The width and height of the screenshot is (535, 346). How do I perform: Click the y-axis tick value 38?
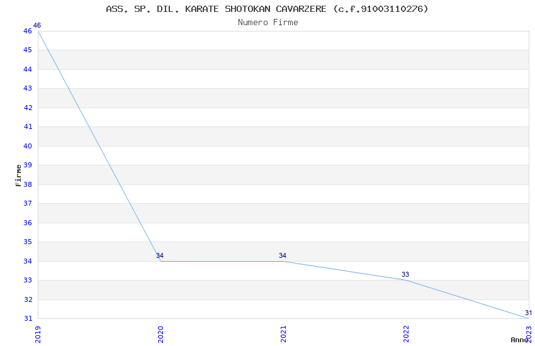(x=28, y=184)
